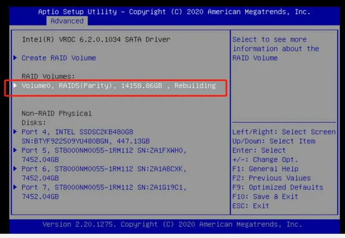Click the F1: General Help hint

pyautogui.click(x=265, y=169)
